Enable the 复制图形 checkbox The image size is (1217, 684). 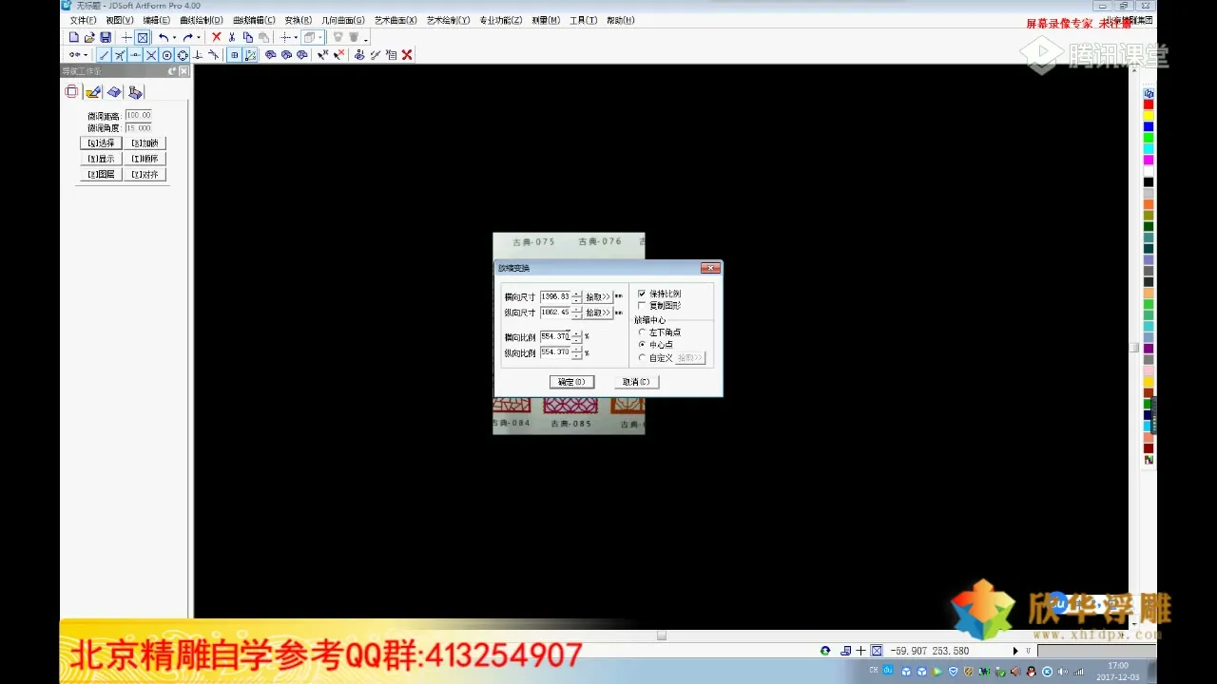[642, 306]
